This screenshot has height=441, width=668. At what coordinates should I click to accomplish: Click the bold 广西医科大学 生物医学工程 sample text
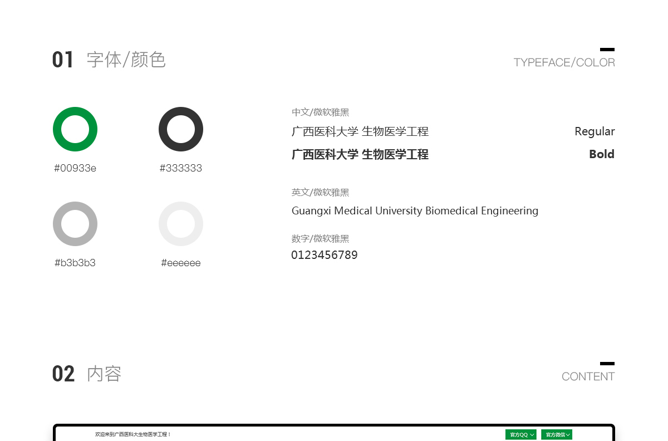coord(360,154)
